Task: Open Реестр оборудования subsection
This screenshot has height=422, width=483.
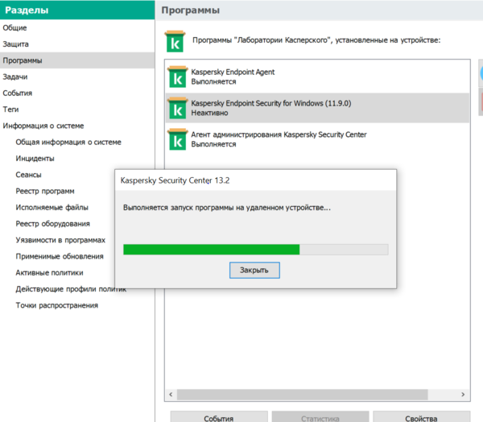Action: pyautogui.click(x=52, y=224)
